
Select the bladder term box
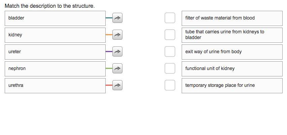pos(55,18)
